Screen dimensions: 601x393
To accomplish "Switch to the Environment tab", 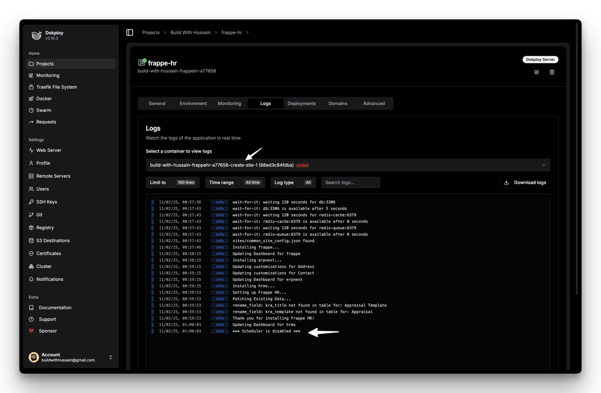I will click(193, 103).
